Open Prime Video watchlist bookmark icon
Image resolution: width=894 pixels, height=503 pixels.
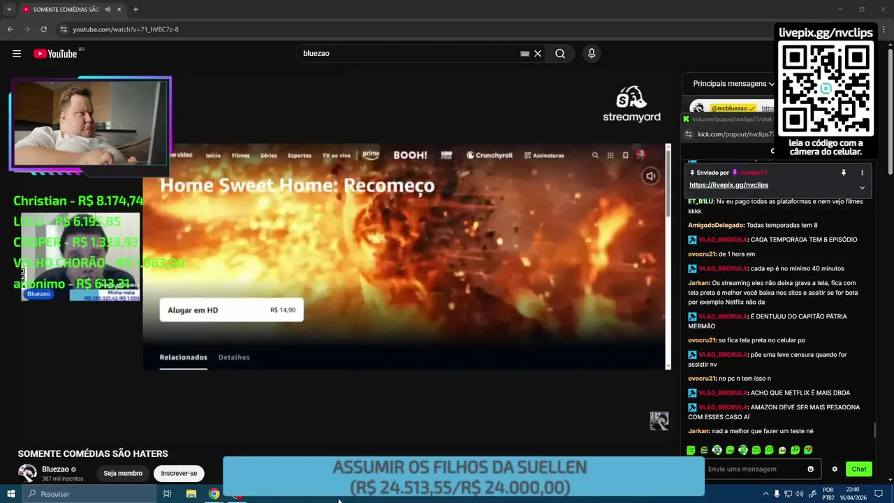tap(625, 155)
